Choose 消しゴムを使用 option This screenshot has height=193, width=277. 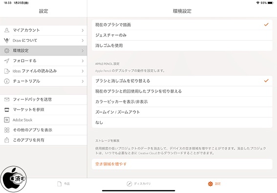point(182,46)
